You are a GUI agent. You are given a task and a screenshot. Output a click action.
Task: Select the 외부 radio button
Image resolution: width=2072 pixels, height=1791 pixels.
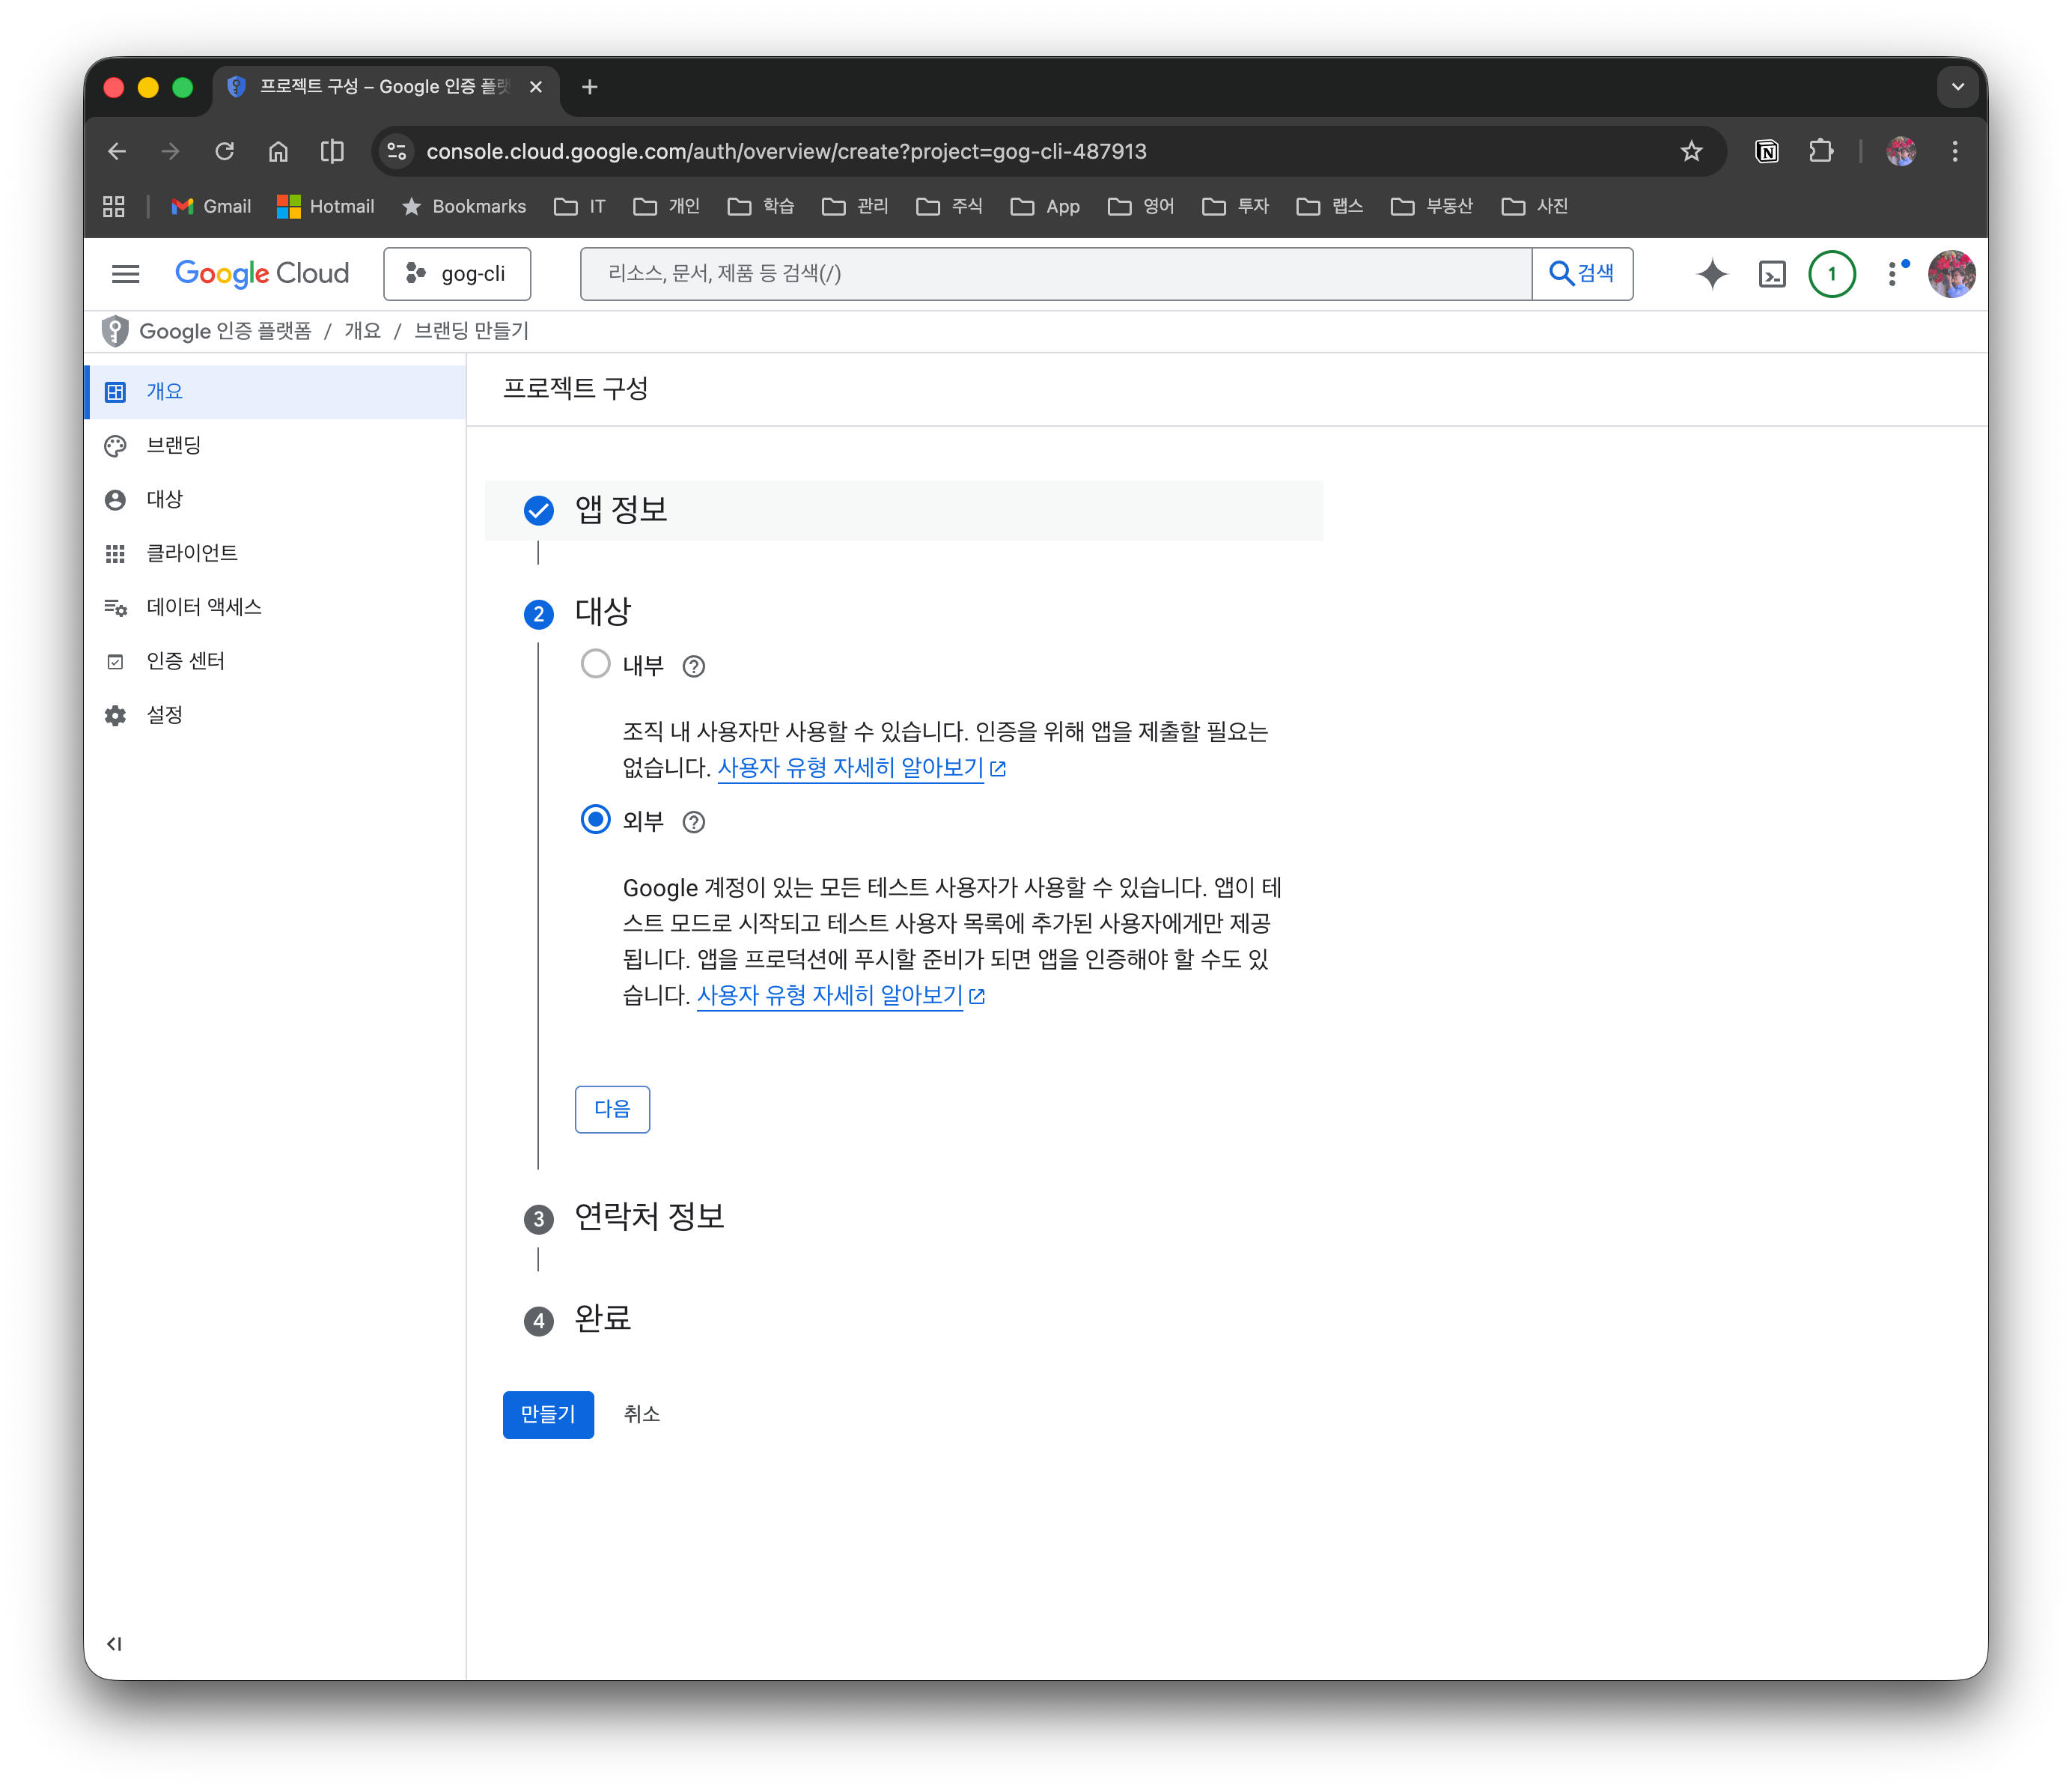(596, 820)
